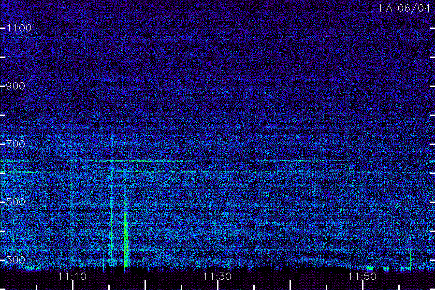The image size is (435, 290).
Task: Click the 1100 frequency axis label
Action: click(x=19, y=28)
